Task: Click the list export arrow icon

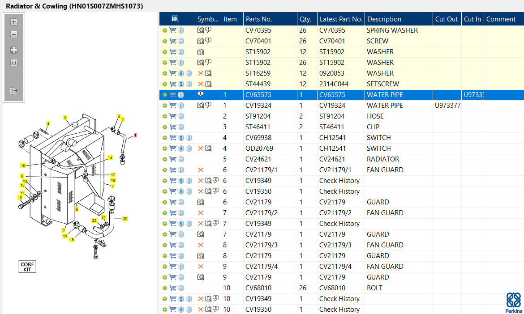Action: [14, 91]
